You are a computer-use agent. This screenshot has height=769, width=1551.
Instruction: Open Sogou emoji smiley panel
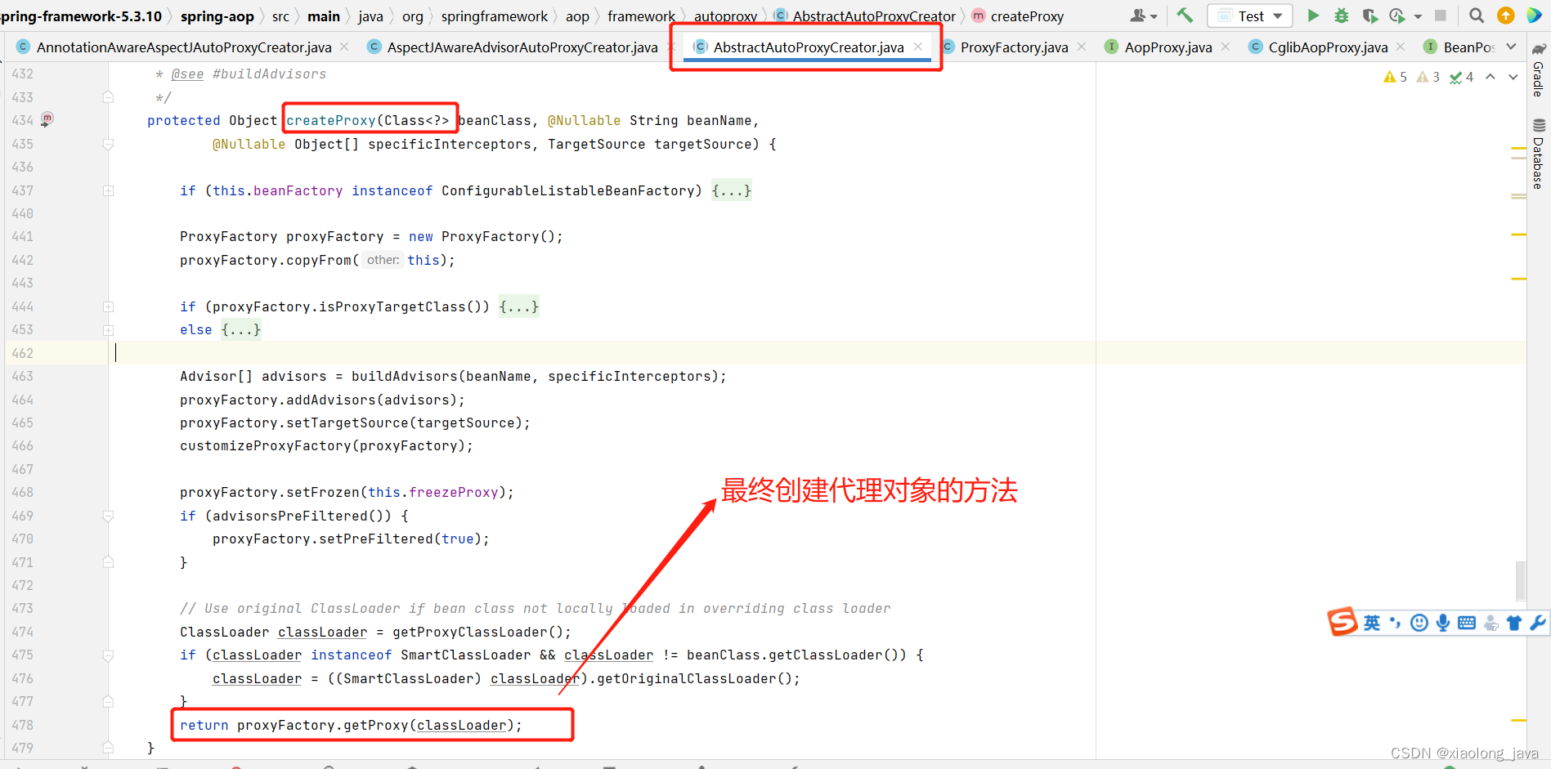1419,624
